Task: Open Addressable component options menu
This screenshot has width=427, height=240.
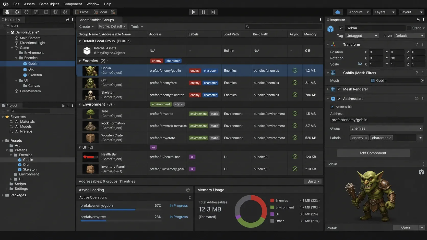Action: coord(423,99)
